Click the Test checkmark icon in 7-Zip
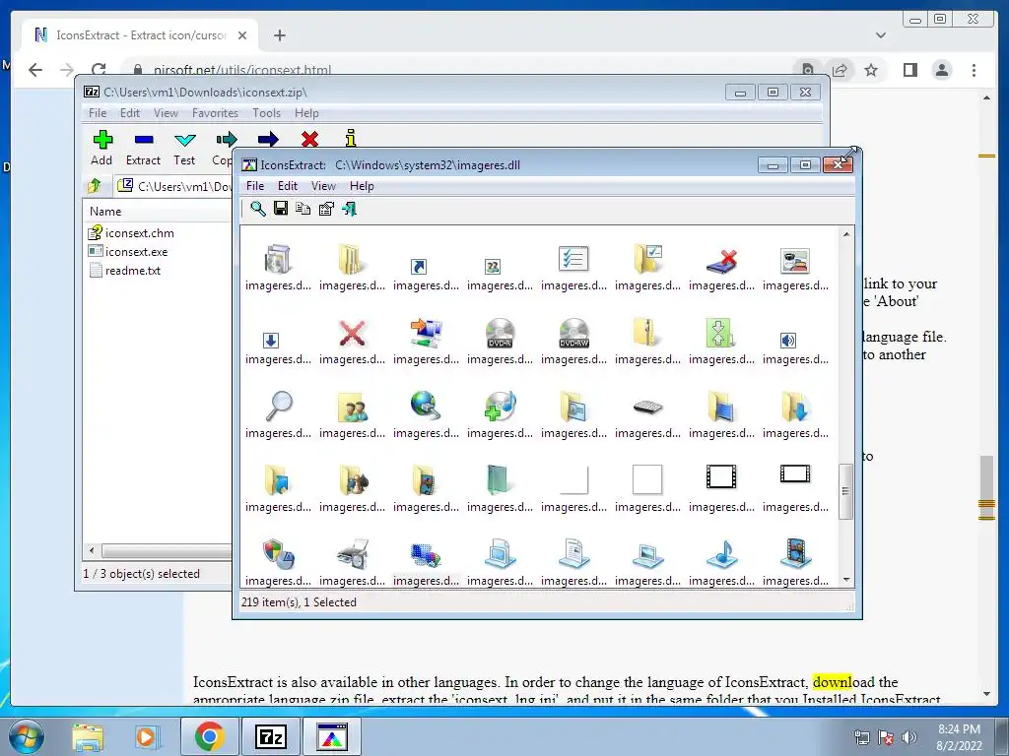Viewport: 1009px width, 756px height. click(184, 140)
